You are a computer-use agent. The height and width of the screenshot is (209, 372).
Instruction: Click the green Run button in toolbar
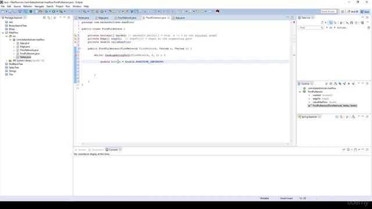click(x=54, y=12)
